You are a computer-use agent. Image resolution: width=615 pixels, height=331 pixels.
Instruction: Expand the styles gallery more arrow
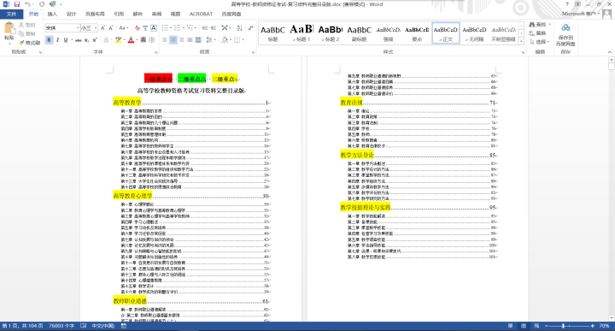521,40
